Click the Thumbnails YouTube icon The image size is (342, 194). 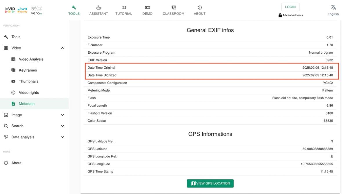pos(13,81)
